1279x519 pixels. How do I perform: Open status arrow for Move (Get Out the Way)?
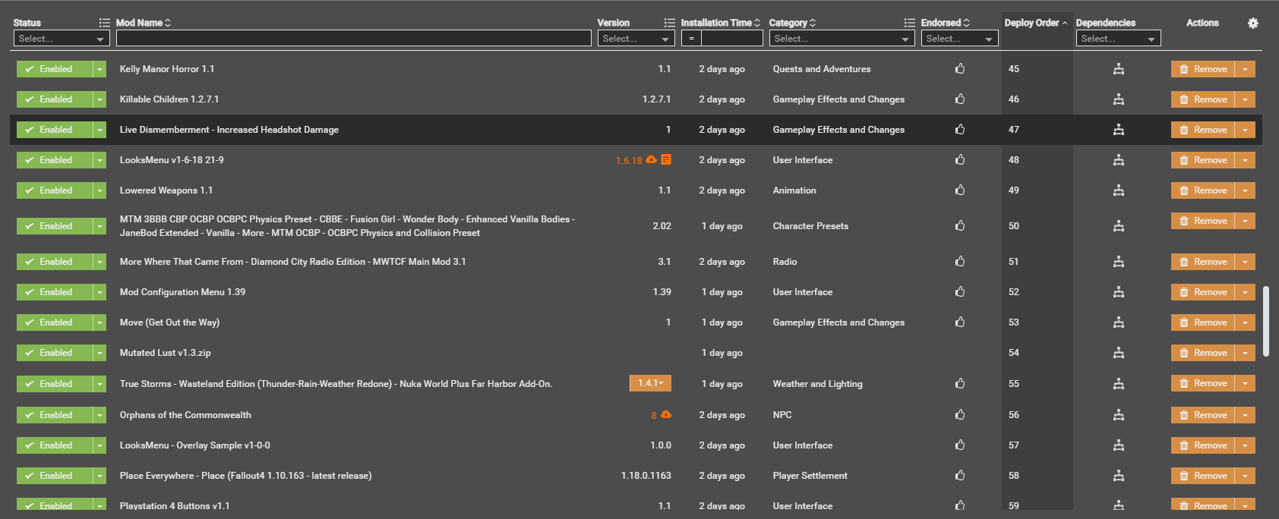point(99,322)
